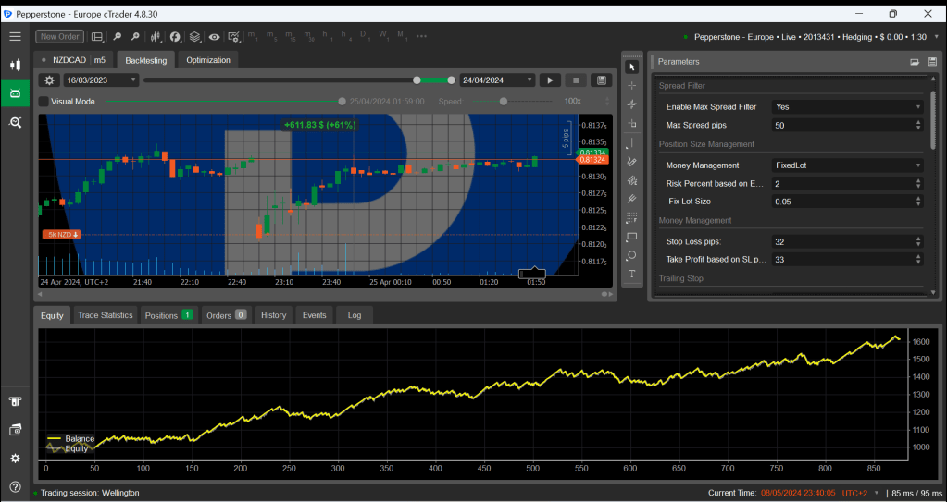Expand the Money Management dropdown
Image resolution: width=947 pixels, height=502 pixels.
[x=847, y=165]
